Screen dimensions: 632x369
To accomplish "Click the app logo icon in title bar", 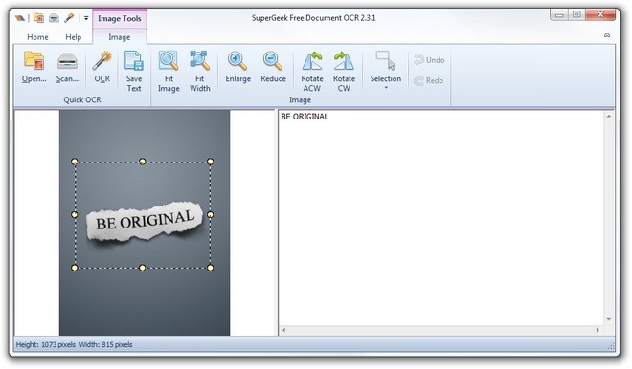I will coord(20,18).
